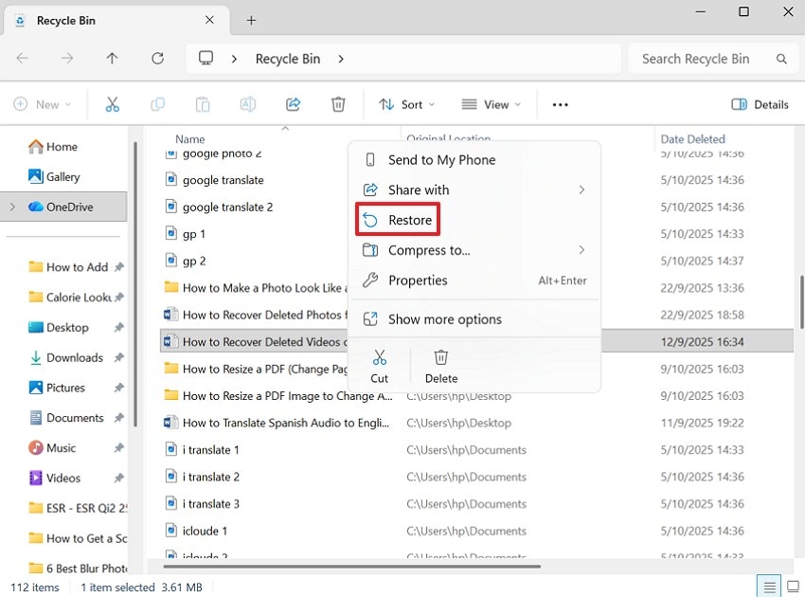This screenshot has width=805, height=597.
Task: Click the Rename icon on the toolbar
Action: [x=247, y=104]
